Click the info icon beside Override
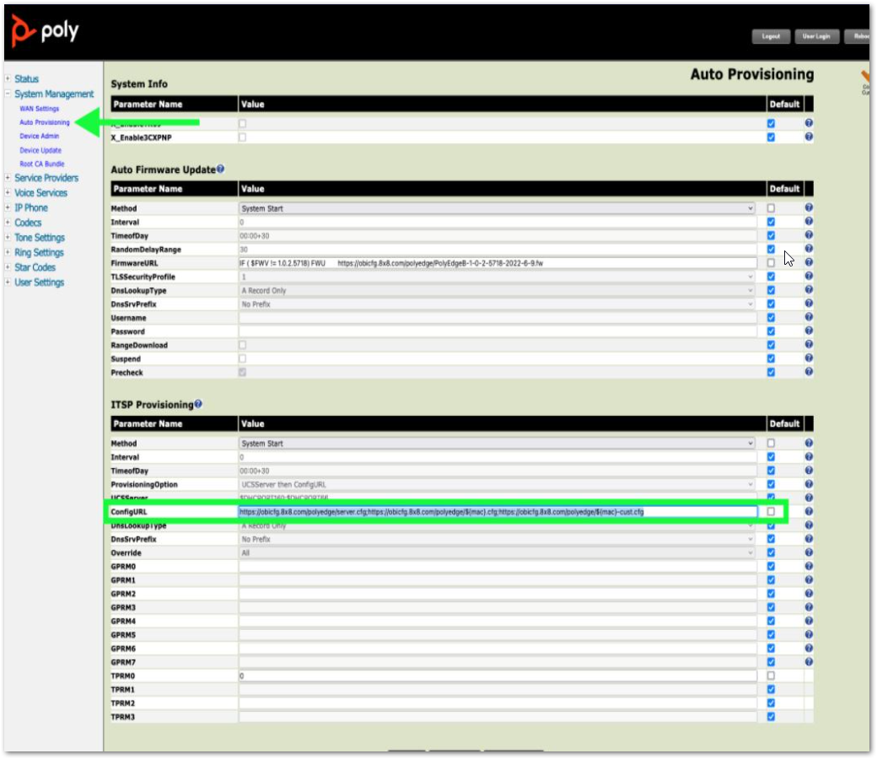 808,552
